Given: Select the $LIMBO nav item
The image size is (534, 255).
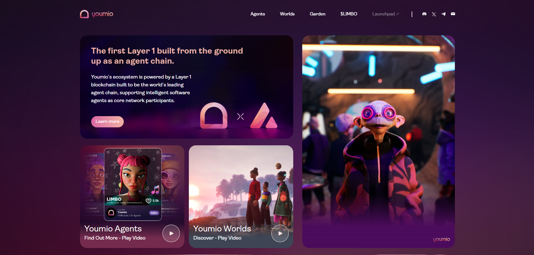Looking at the screenshot, I should pyautogui.click(x=349, y=14).
